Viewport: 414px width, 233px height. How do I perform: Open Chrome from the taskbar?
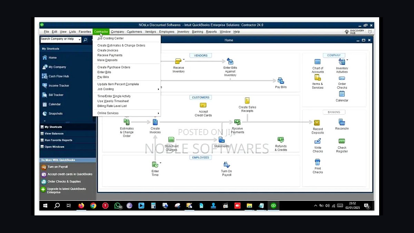(x=93, y=206)
